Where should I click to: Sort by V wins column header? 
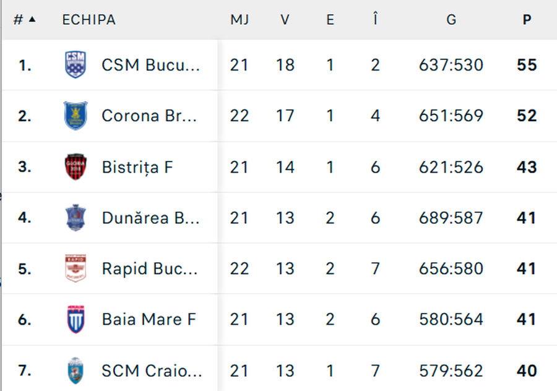pyautogui.click(x=285, y=20)
